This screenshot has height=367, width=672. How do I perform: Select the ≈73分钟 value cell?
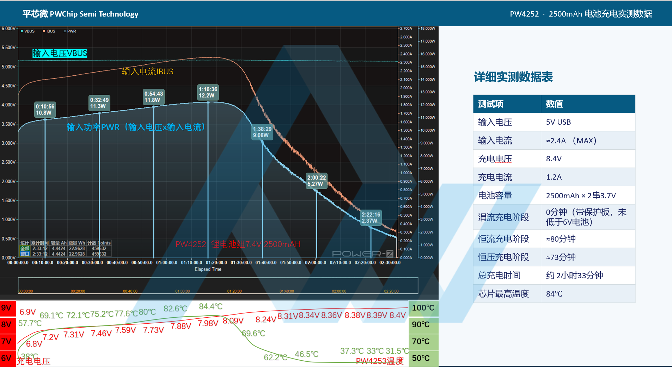(588, 257)
